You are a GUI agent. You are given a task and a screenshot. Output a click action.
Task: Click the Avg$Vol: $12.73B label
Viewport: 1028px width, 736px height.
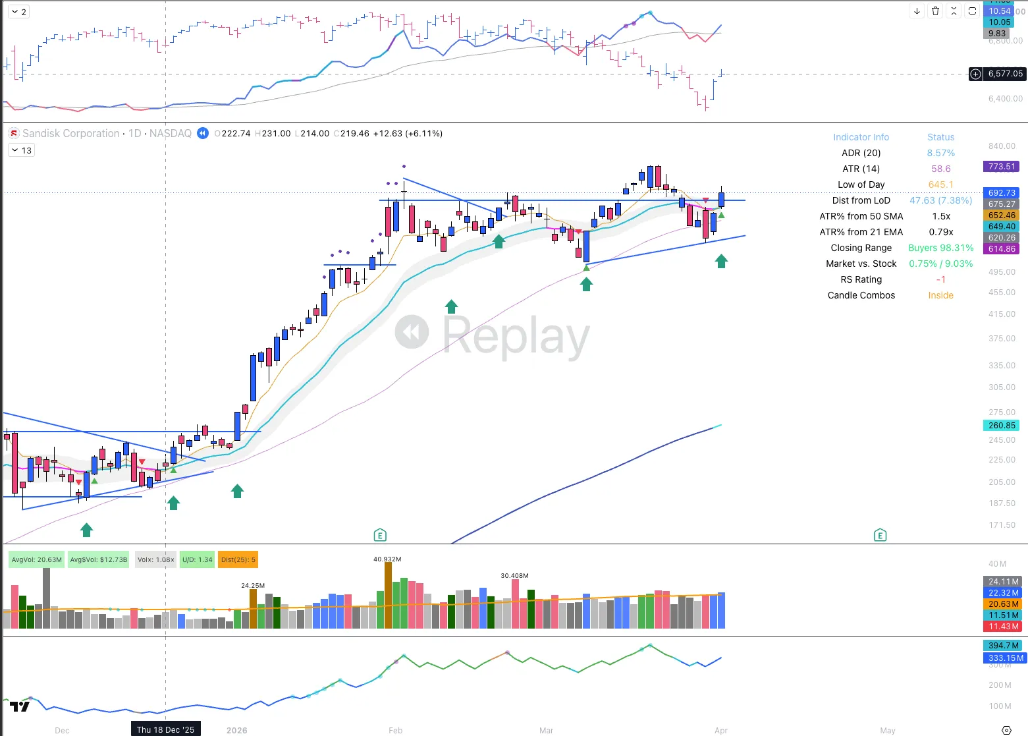tap(99, 560)
